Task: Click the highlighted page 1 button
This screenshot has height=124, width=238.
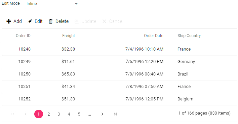Action: 39,114
